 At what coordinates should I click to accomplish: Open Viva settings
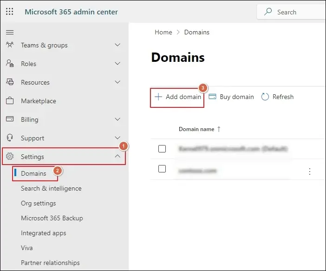click(27, 248)
